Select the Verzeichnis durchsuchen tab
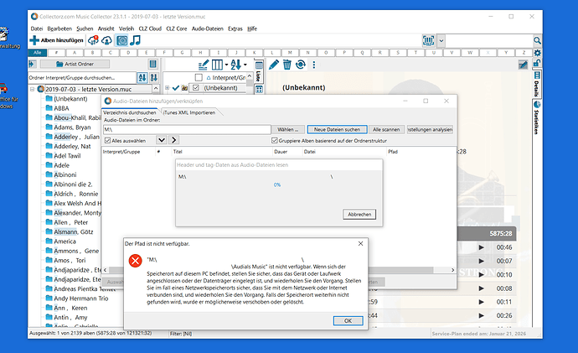The height and width of the screenshot is (353, 578). [x=129, y=112]
